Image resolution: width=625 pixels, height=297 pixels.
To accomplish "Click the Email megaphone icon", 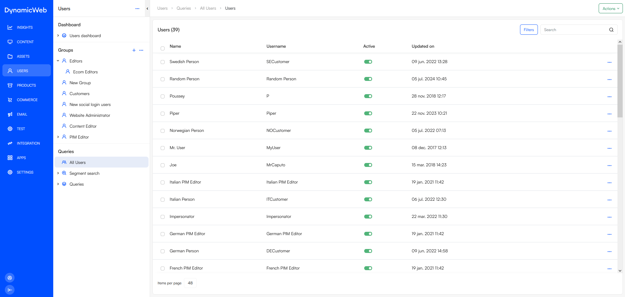I will point(10,114).
